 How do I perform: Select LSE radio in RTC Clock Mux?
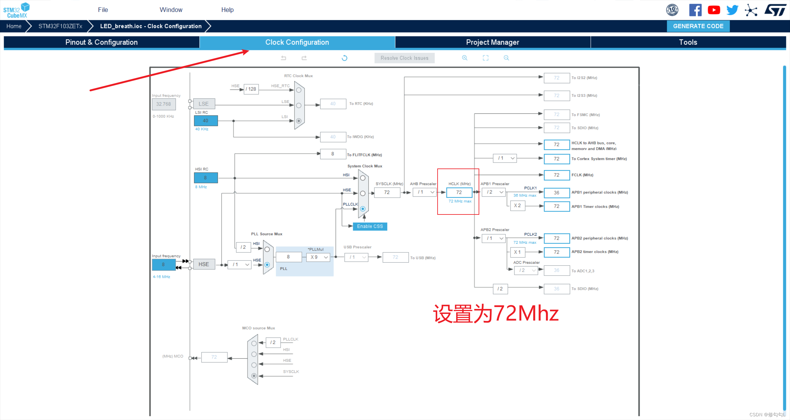click(x=298, y=106)
